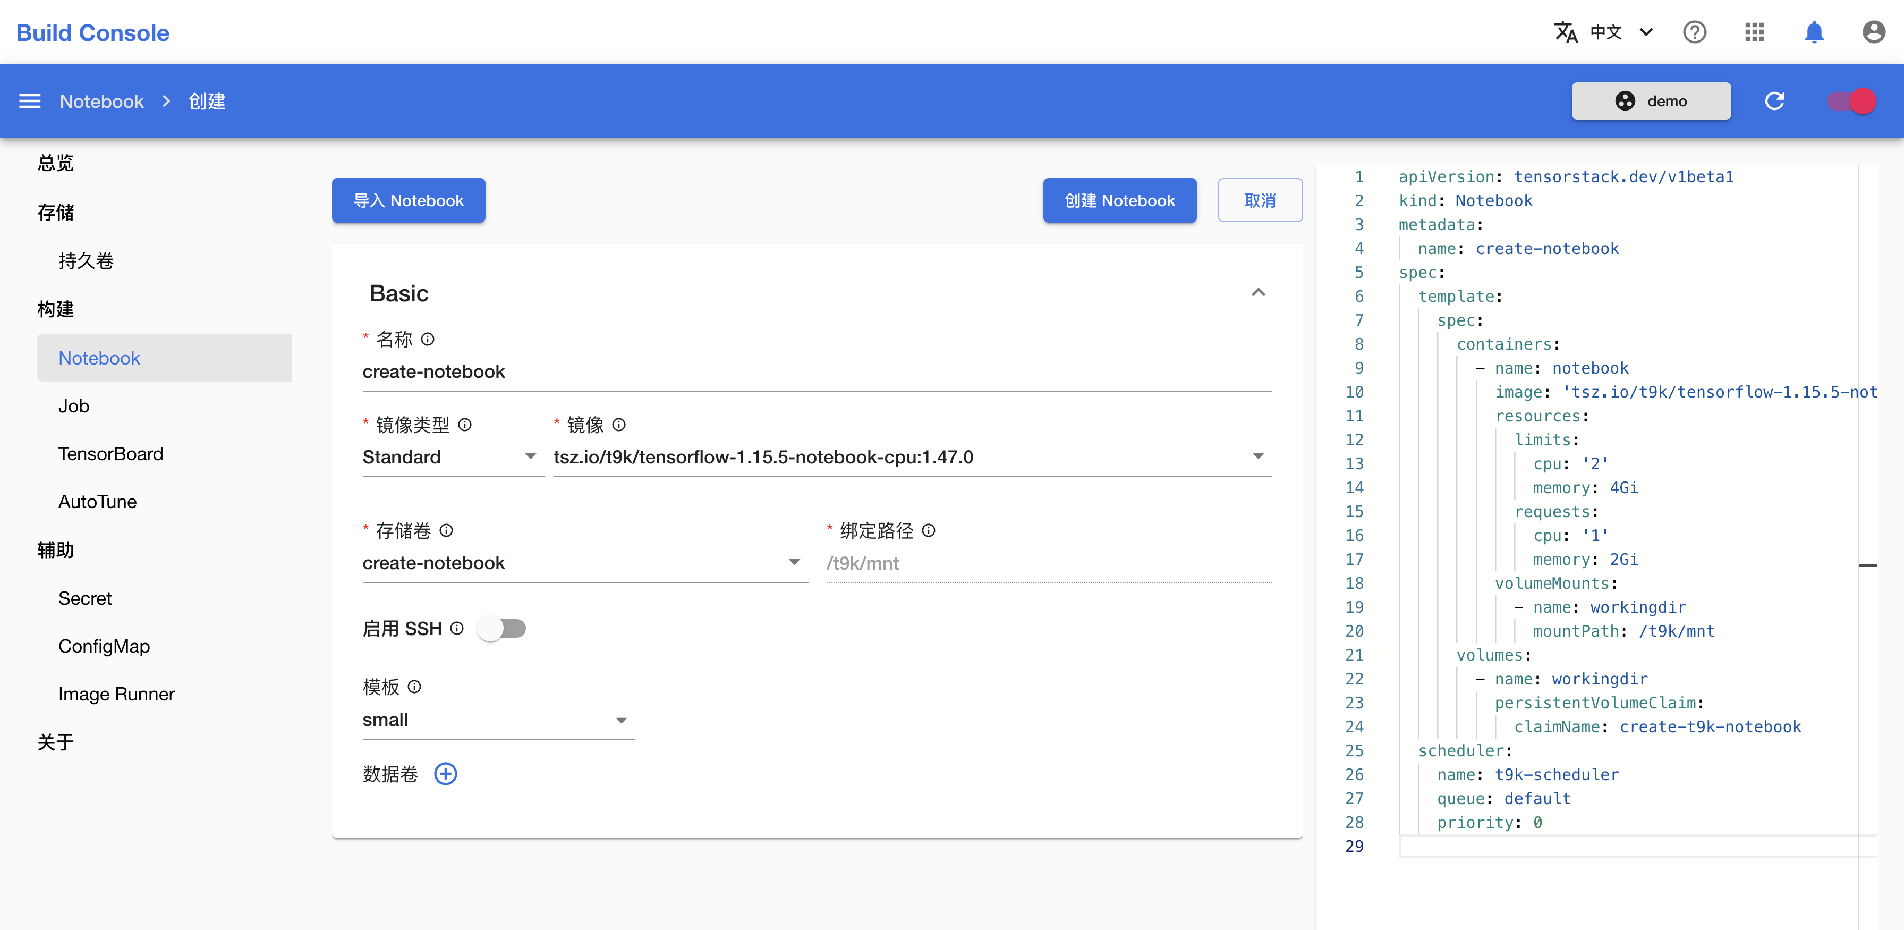Click Notebook in the breadcrumb
The image size is (1904, 930).
pos(102,102)
